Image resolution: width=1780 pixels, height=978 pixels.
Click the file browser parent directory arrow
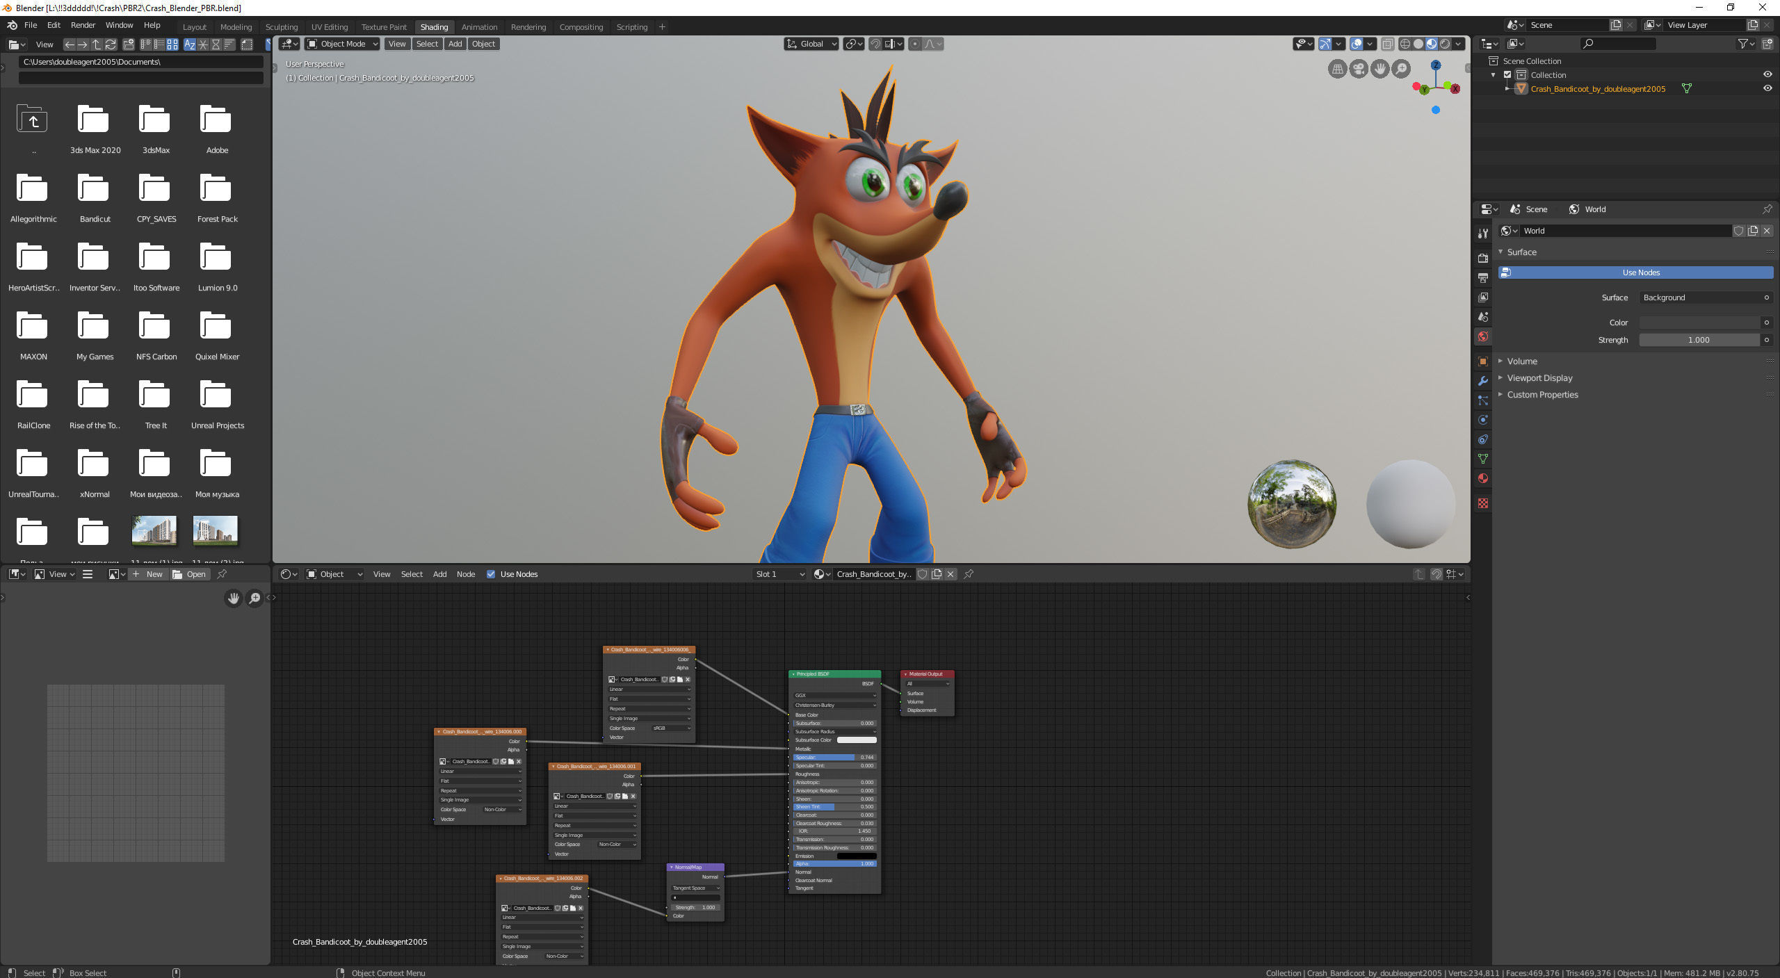point(97,44)
